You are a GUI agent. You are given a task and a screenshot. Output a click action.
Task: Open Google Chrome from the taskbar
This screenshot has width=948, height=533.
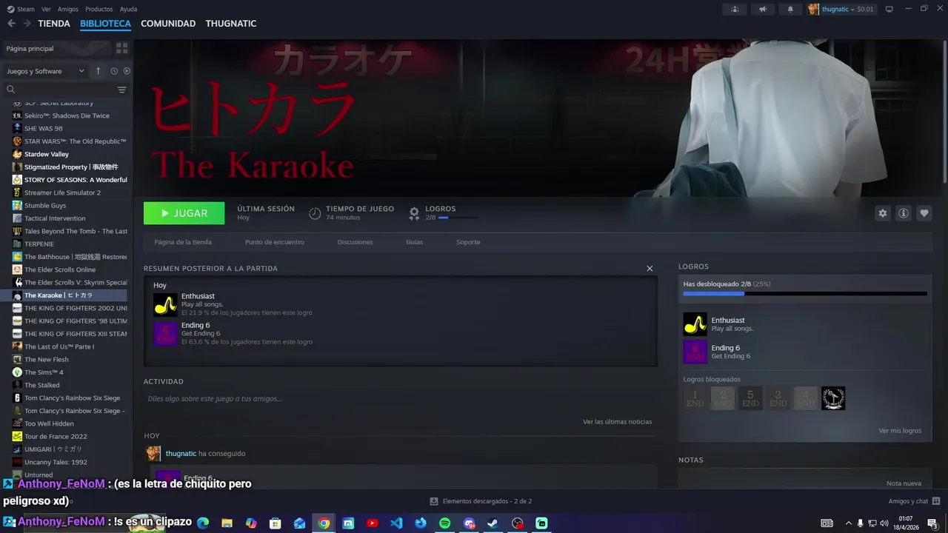[x=324, y=523]
